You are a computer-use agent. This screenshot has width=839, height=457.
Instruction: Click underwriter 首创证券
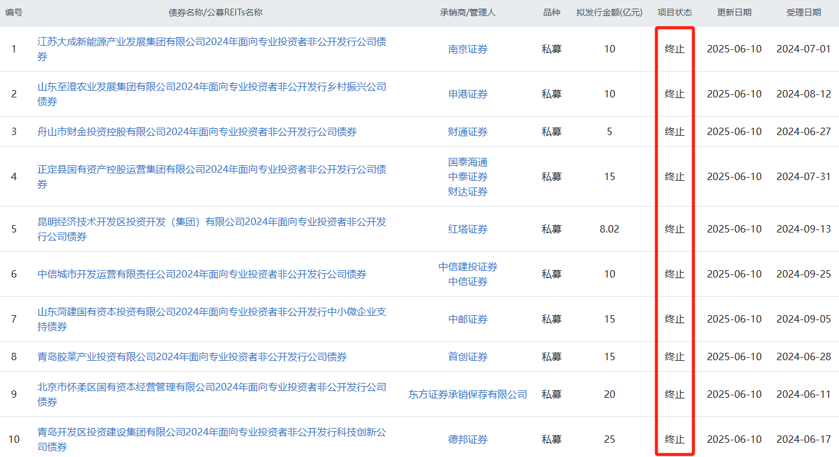[x=468, y=356]
